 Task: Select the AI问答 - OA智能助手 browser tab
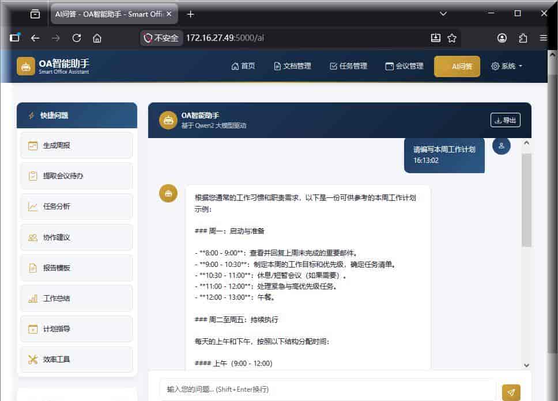click(x=114, y=14)
